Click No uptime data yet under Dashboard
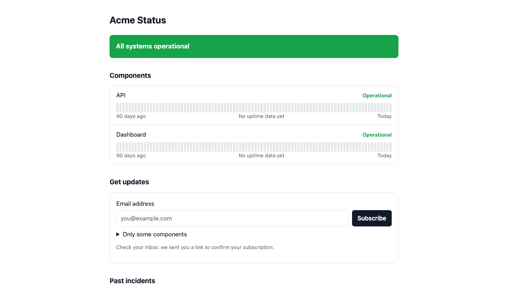This screenshot has height=286, width=508. [x=262, y=156]
